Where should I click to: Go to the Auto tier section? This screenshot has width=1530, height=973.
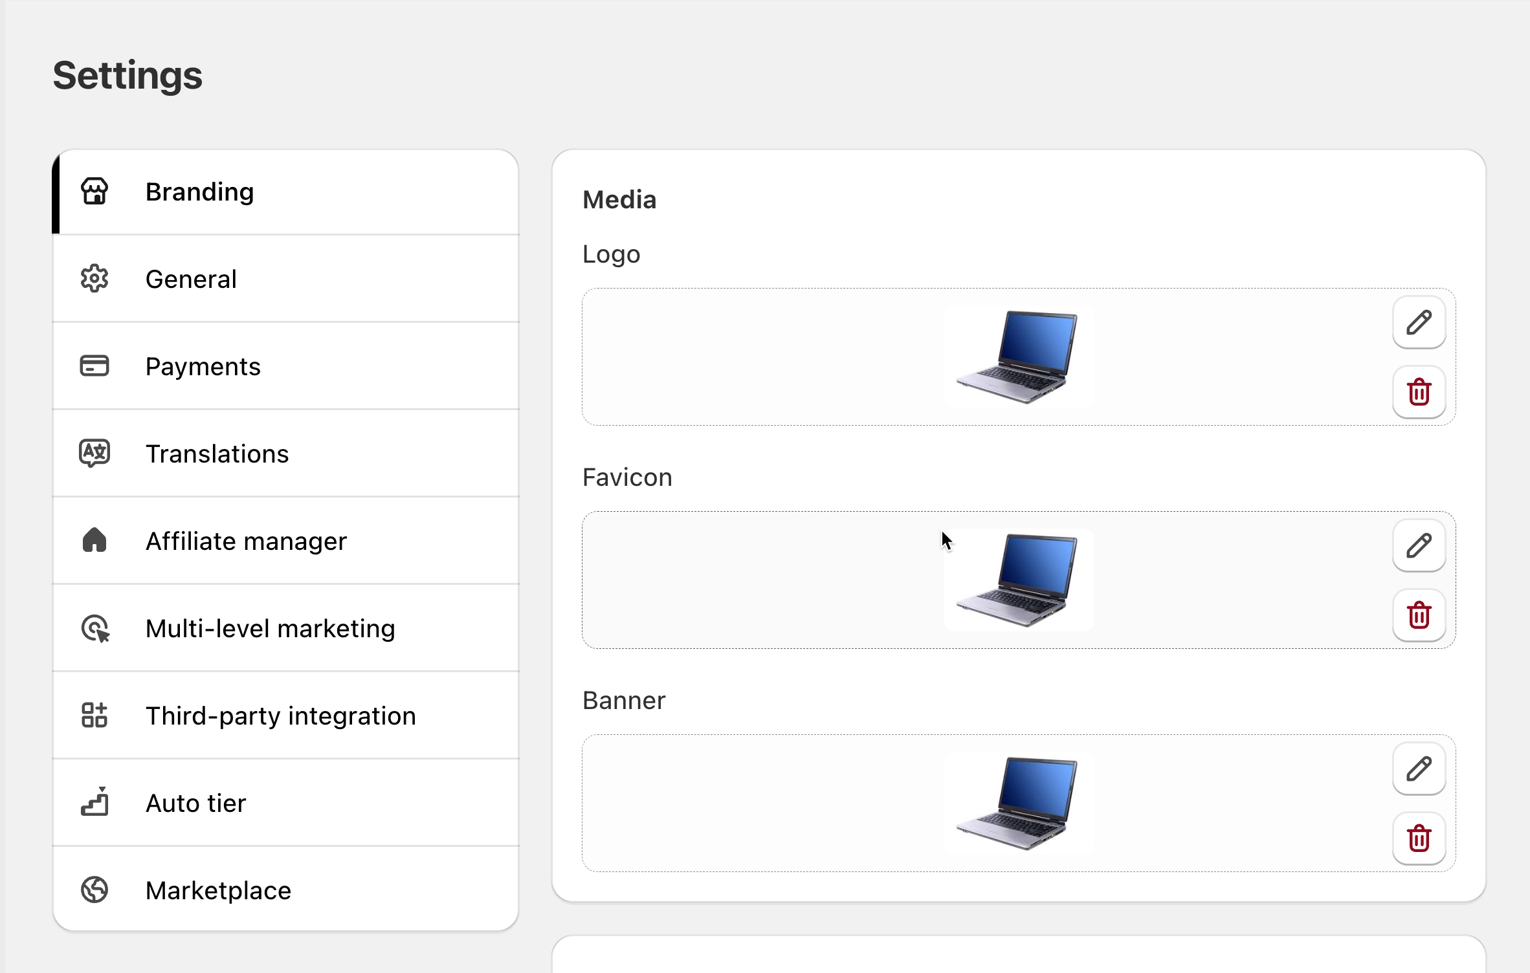tap(195, 803)
